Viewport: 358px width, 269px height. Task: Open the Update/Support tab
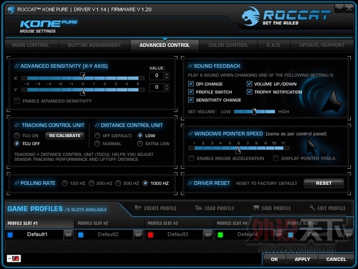(322, 45)
